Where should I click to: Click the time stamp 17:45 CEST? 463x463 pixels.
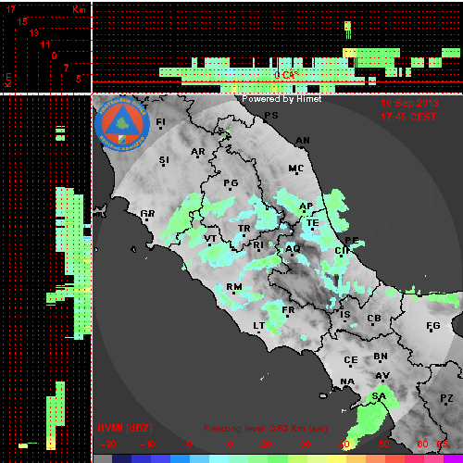408,117
